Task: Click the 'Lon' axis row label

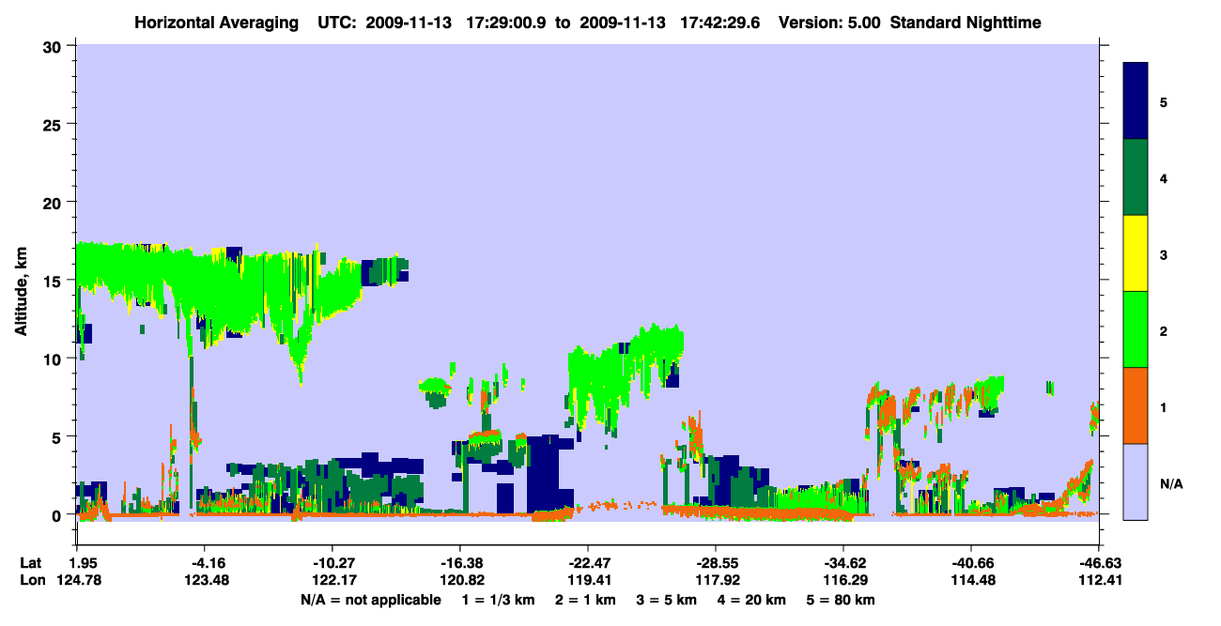Action: point(31,580)
